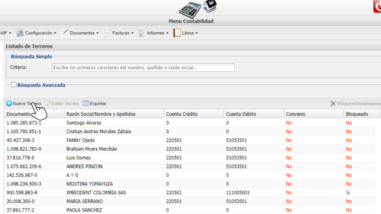This screenshot has width=381, height=214.
Task: Click the Facturas sheet icon
Action: 107,33
